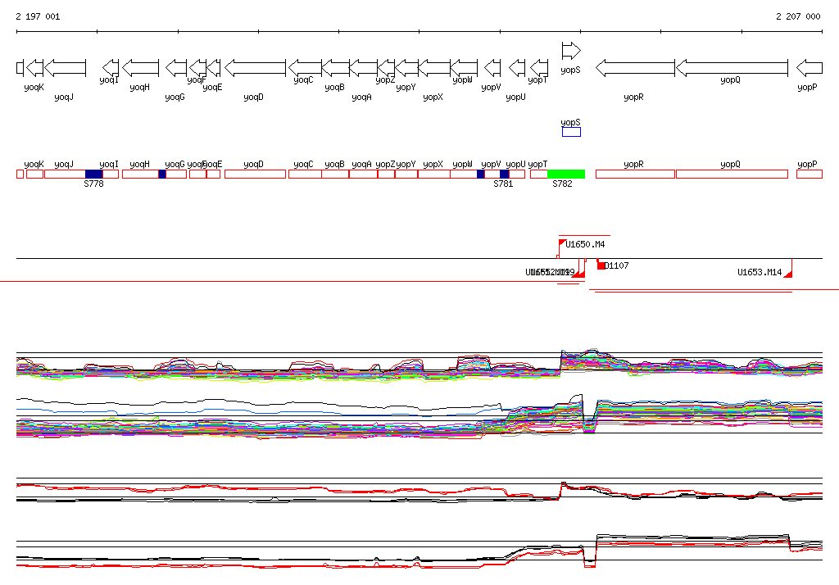Click the "D1107" label text
The image size is (839, 585).
pyautogui.click(x=616, y=265)
